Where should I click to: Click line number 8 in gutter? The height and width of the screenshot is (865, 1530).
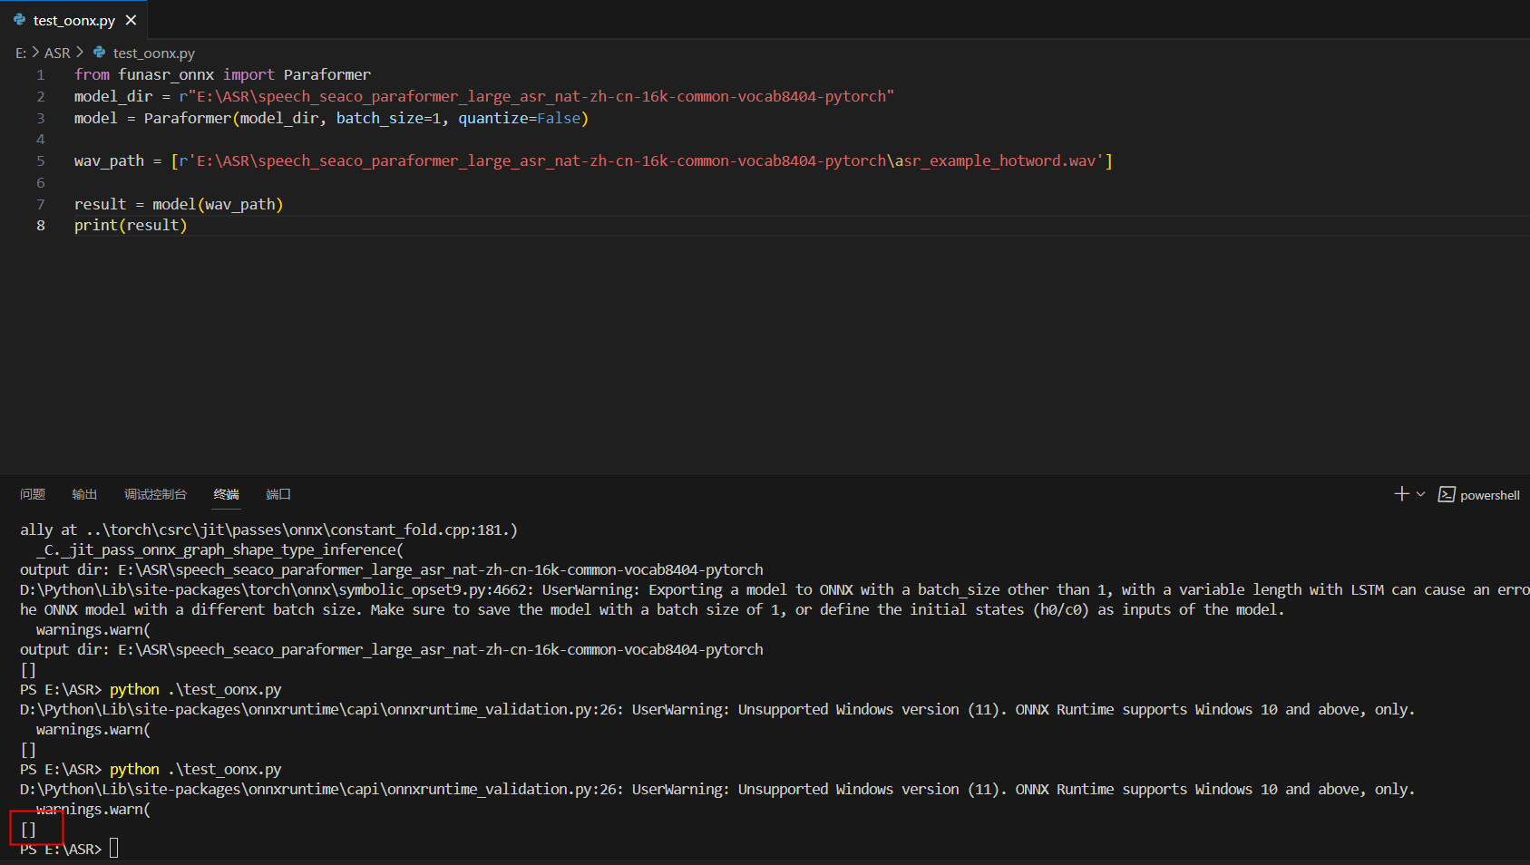point(40,225)
